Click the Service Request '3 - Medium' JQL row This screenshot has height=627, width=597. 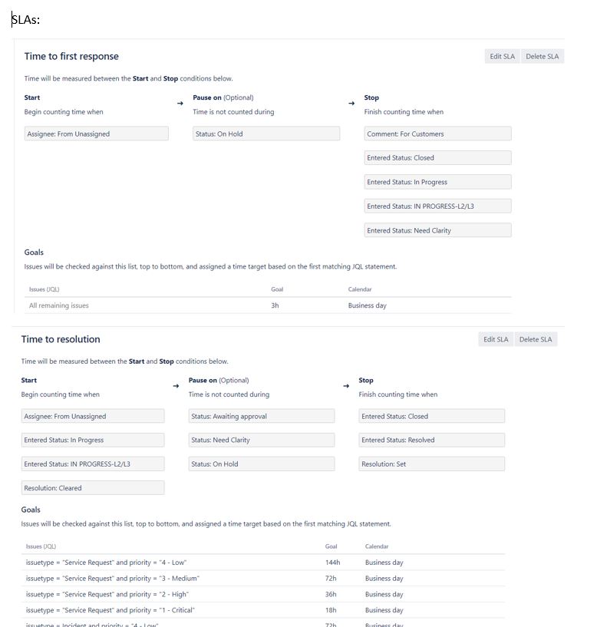(x=263, y=578)
